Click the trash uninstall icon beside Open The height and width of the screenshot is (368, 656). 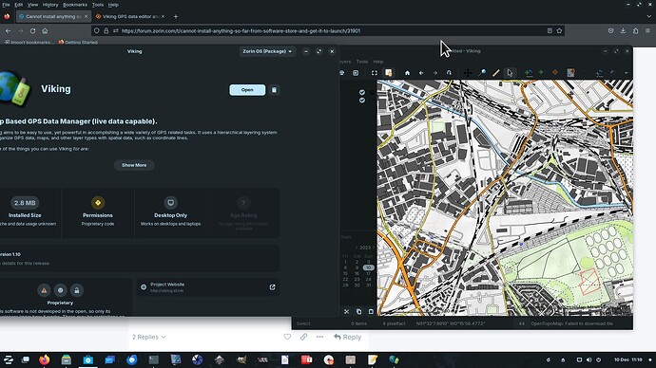click(274, 90)
